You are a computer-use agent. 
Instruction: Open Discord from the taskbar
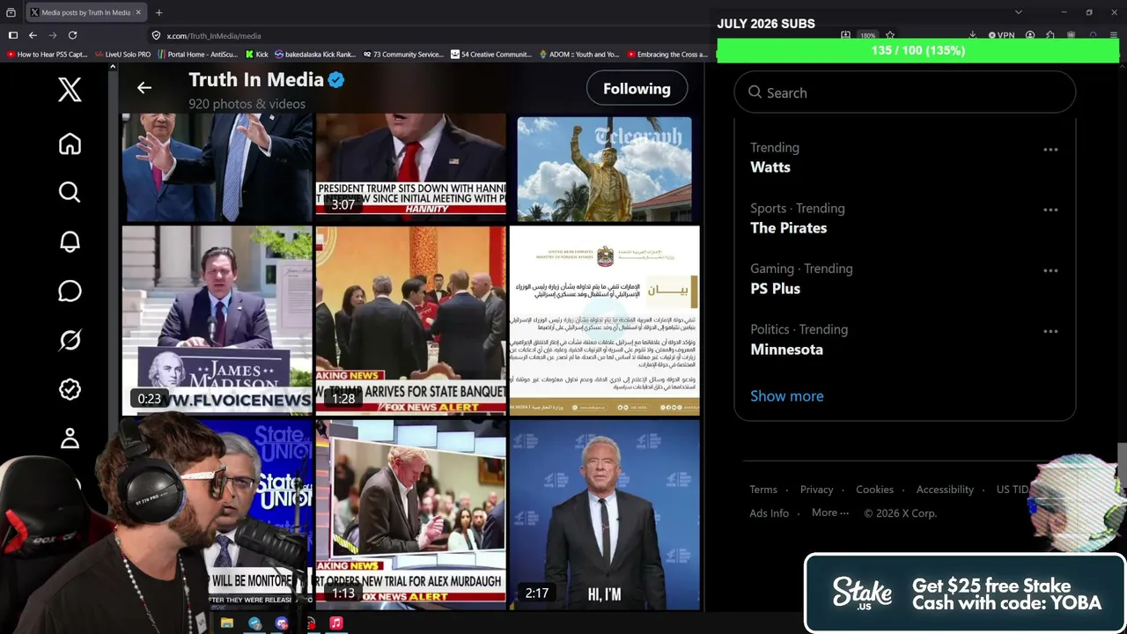click(x=282, y=623)
